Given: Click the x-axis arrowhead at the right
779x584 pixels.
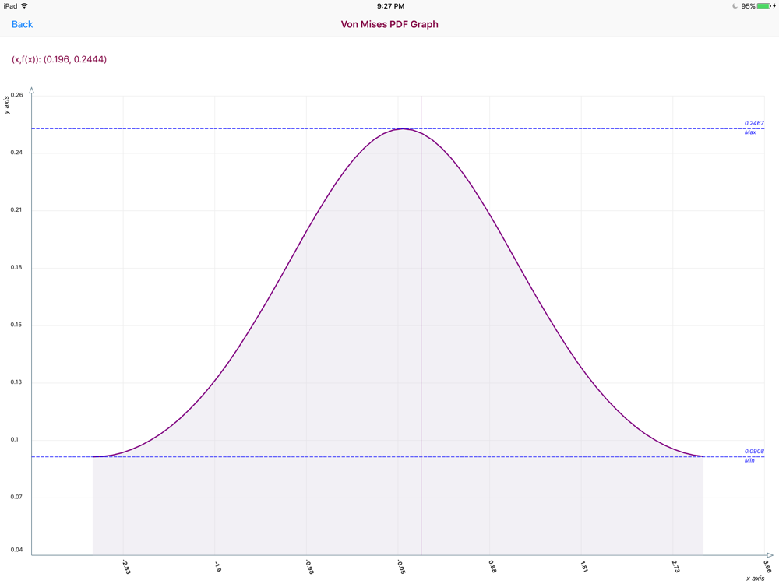Looking at the screenshot, I should (x=770, y=555).
